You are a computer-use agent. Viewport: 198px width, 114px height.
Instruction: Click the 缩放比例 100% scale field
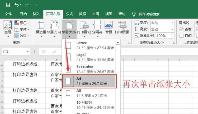pos(163,36)
